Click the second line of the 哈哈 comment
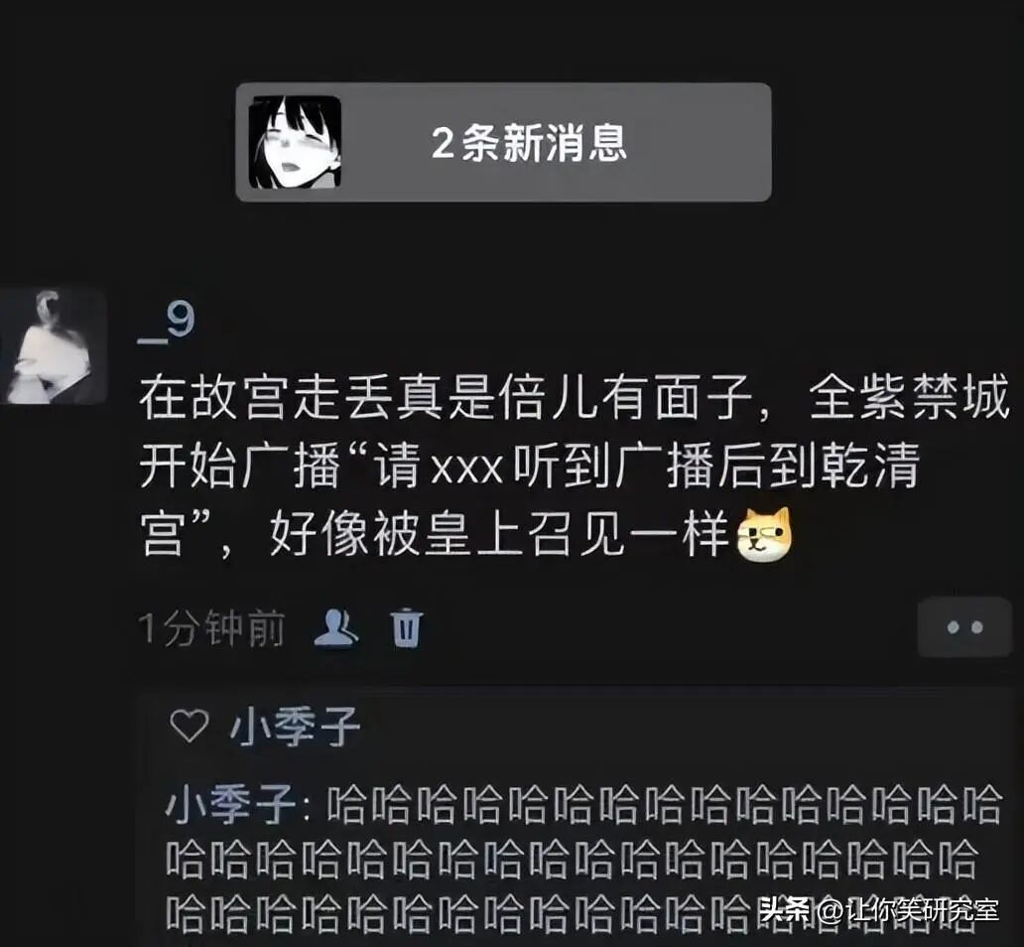Viewport: 1024px width, 947px height. point(572,860)
